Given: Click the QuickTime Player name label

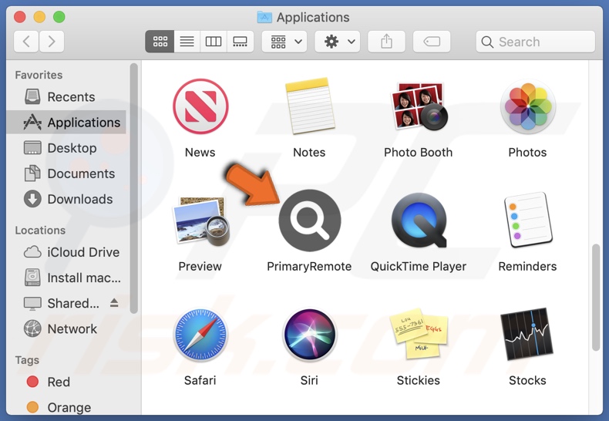Looking at the screenshot, I should tap(419, 267).
